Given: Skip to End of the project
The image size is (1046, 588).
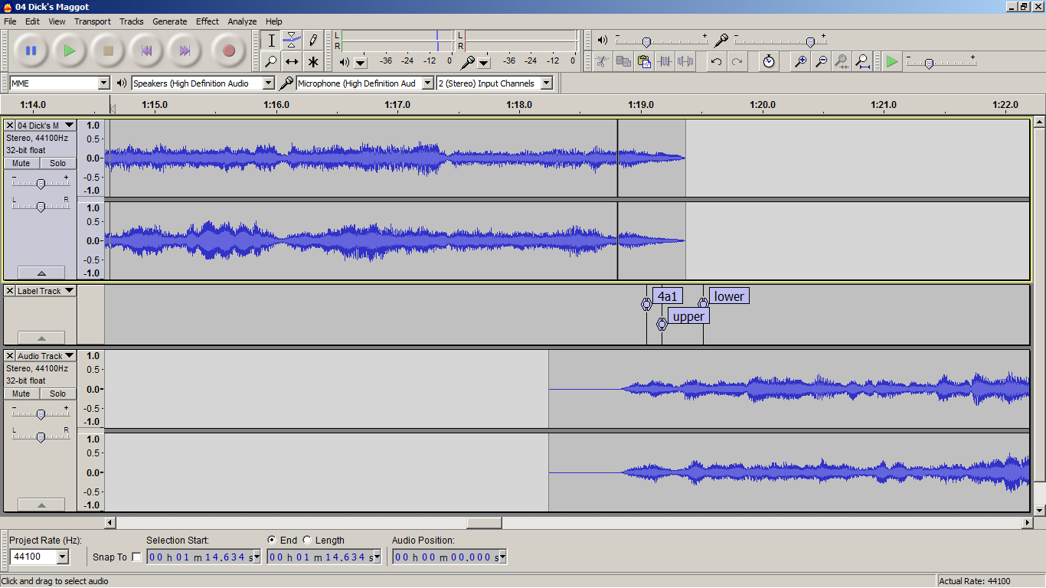Looking at the screenshot, I should coord(185,51).
